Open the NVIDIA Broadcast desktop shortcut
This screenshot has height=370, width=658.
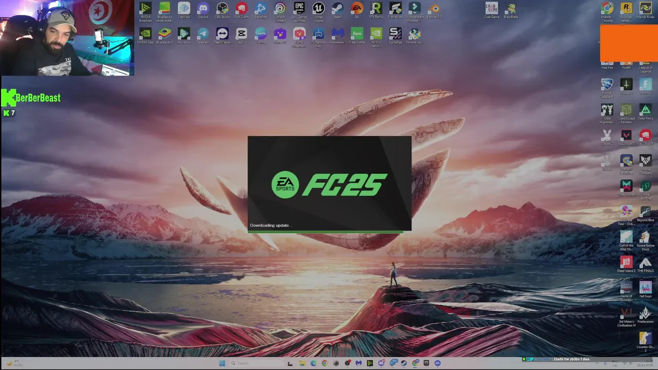145,12
